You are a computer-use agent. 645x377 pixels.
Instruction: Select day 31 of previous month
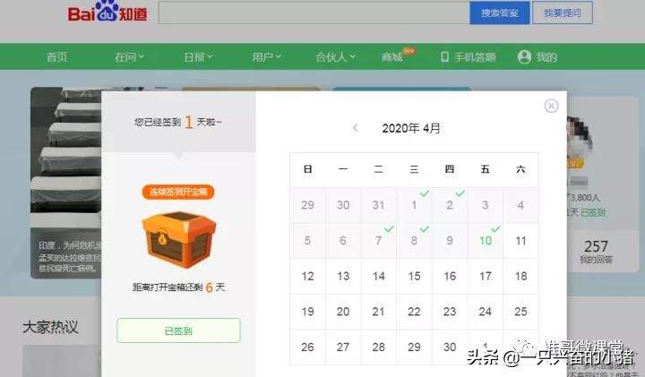(x=378, y=205)
